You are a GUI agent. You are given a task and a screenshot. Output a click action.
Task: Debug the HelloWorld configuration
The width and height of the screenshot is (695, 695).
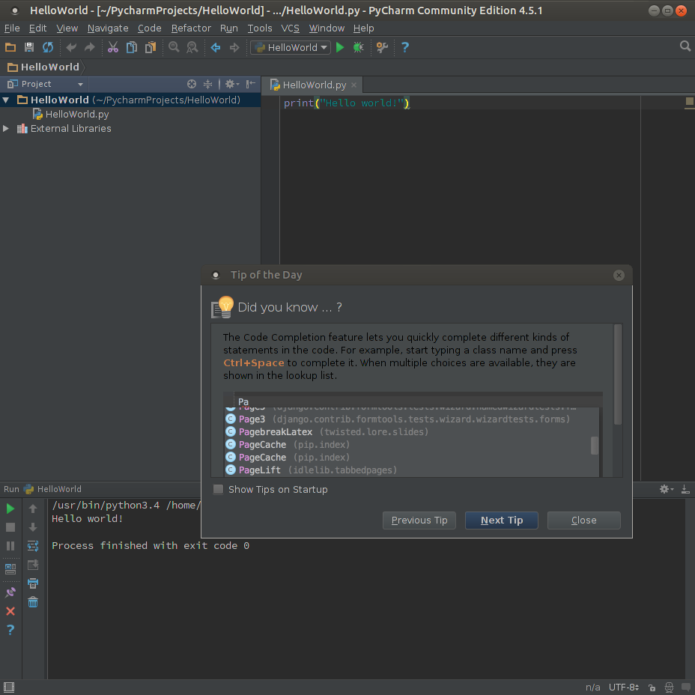click(358, 46)
